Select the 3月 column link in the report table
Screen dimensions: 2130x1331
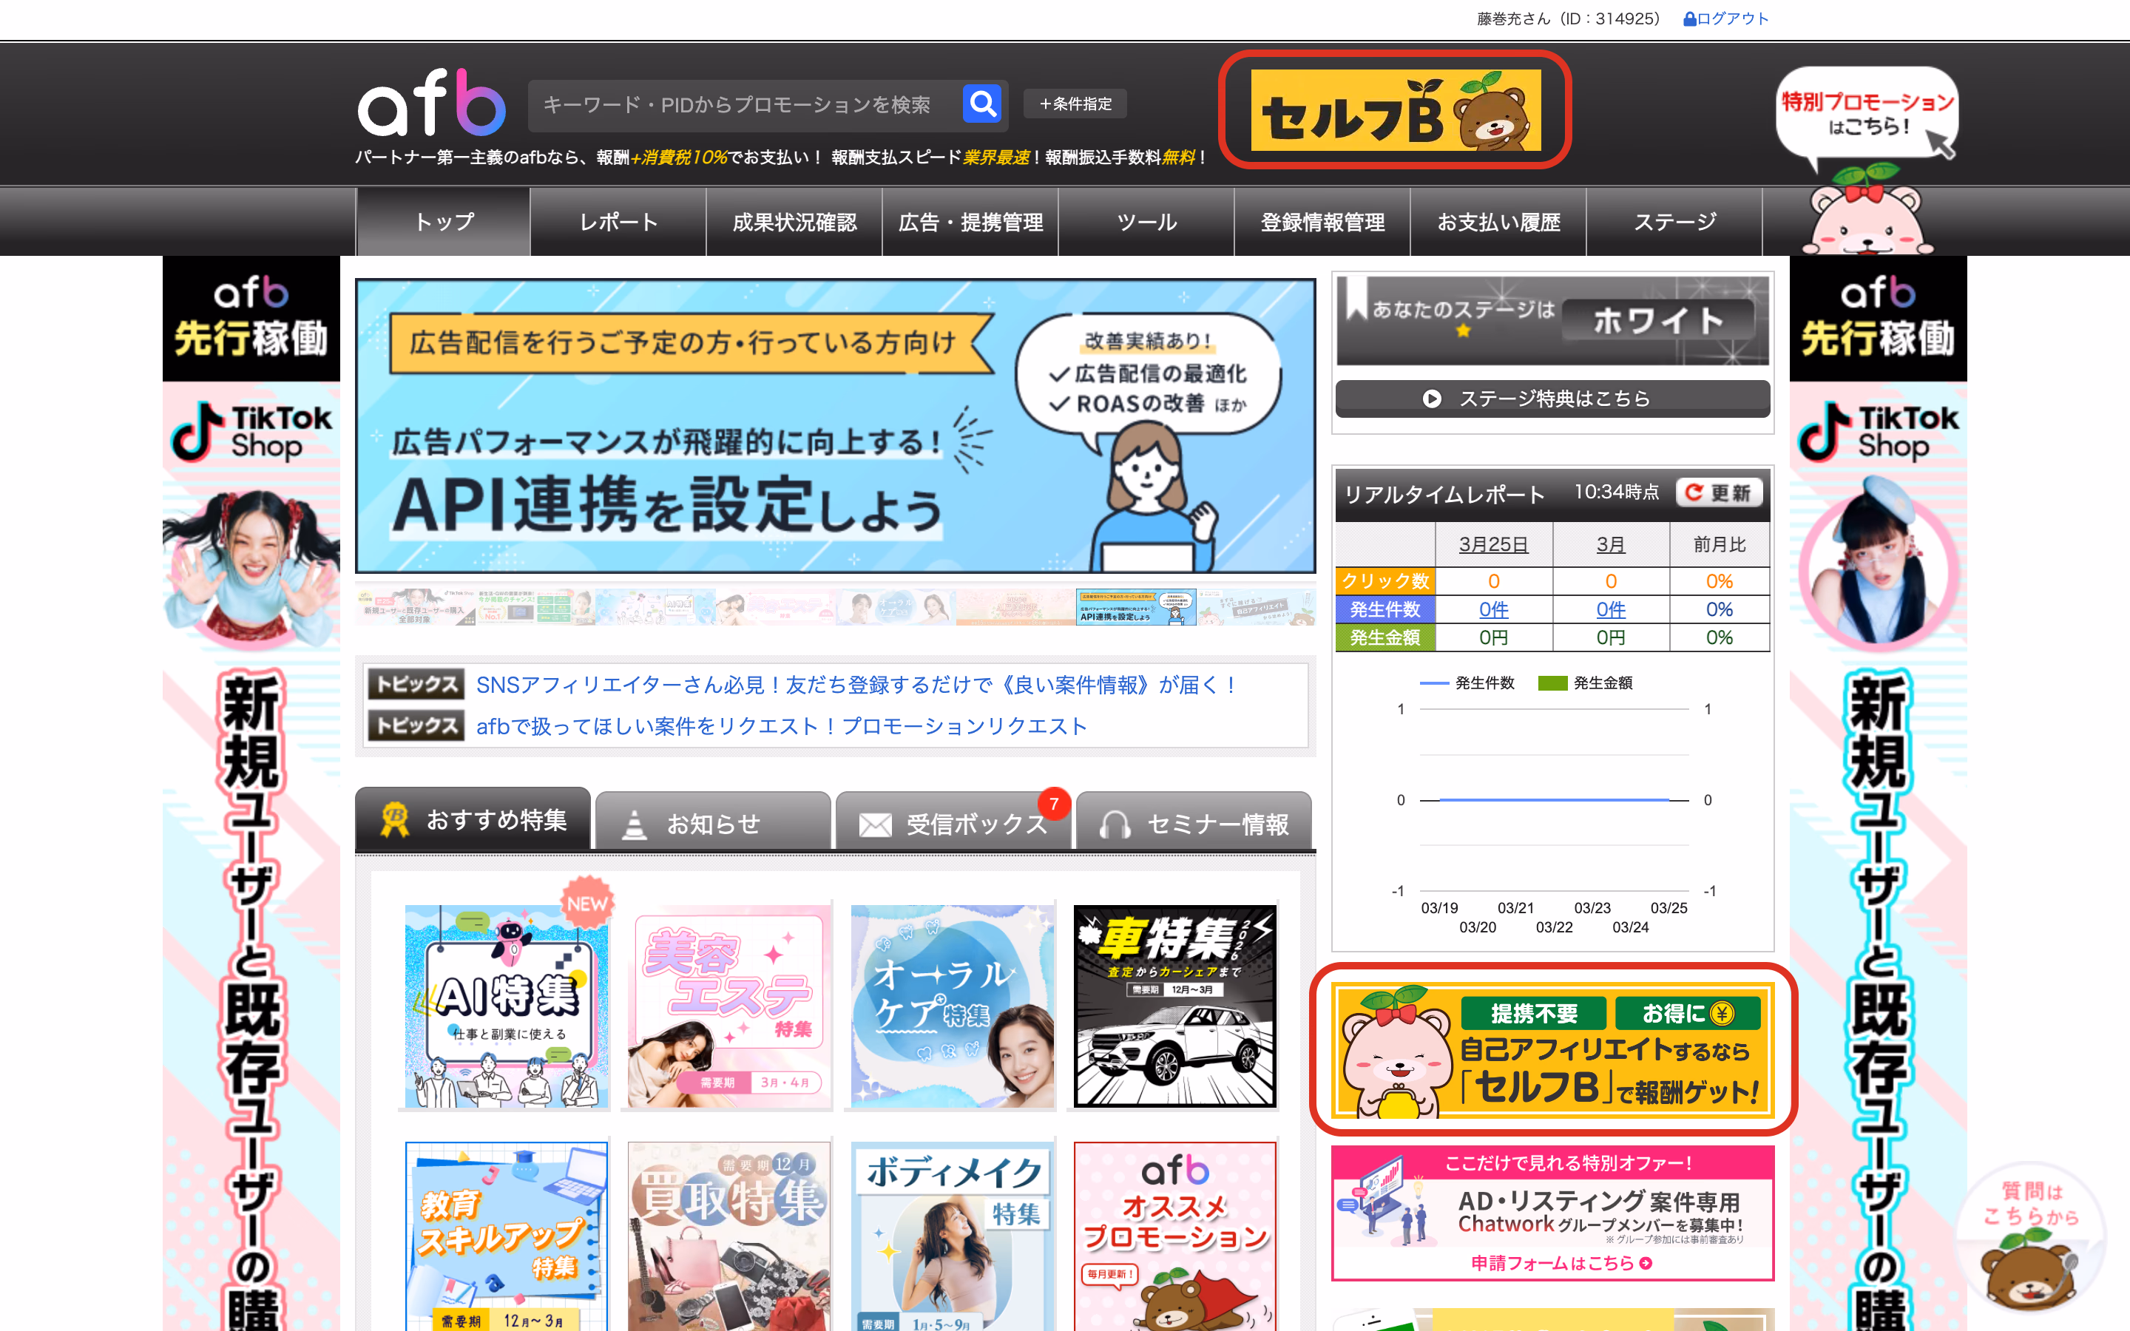[x=1612, y=544]
